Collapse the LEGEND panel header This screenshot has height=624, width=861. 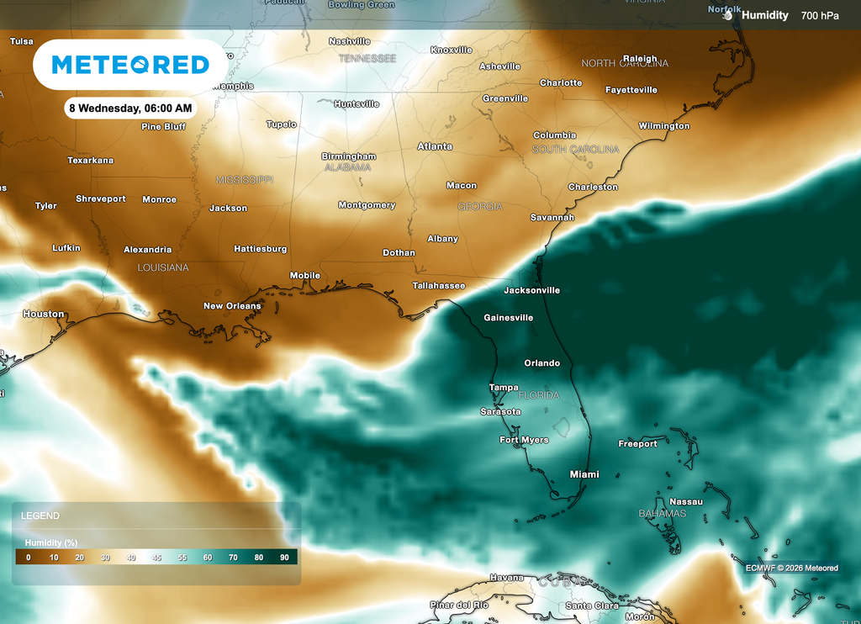pyautogui.click(x=40, y=516)
